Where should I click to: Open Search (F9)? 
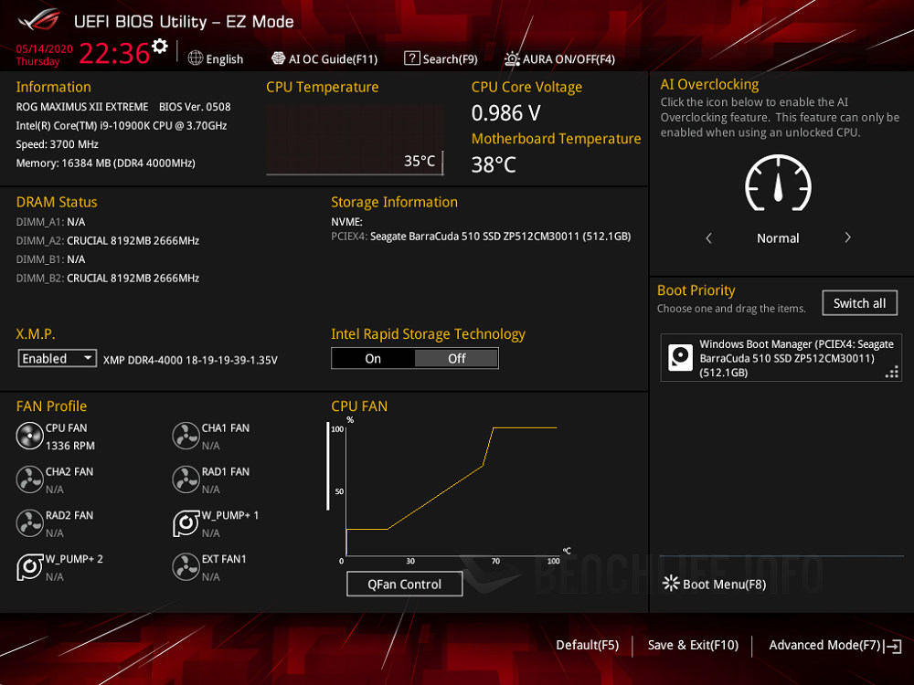point(441,58)
